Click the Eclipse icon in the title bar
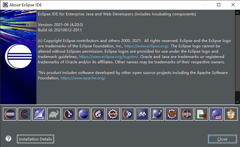The height and width of the screenshot is (147, 240). [5, 5]
